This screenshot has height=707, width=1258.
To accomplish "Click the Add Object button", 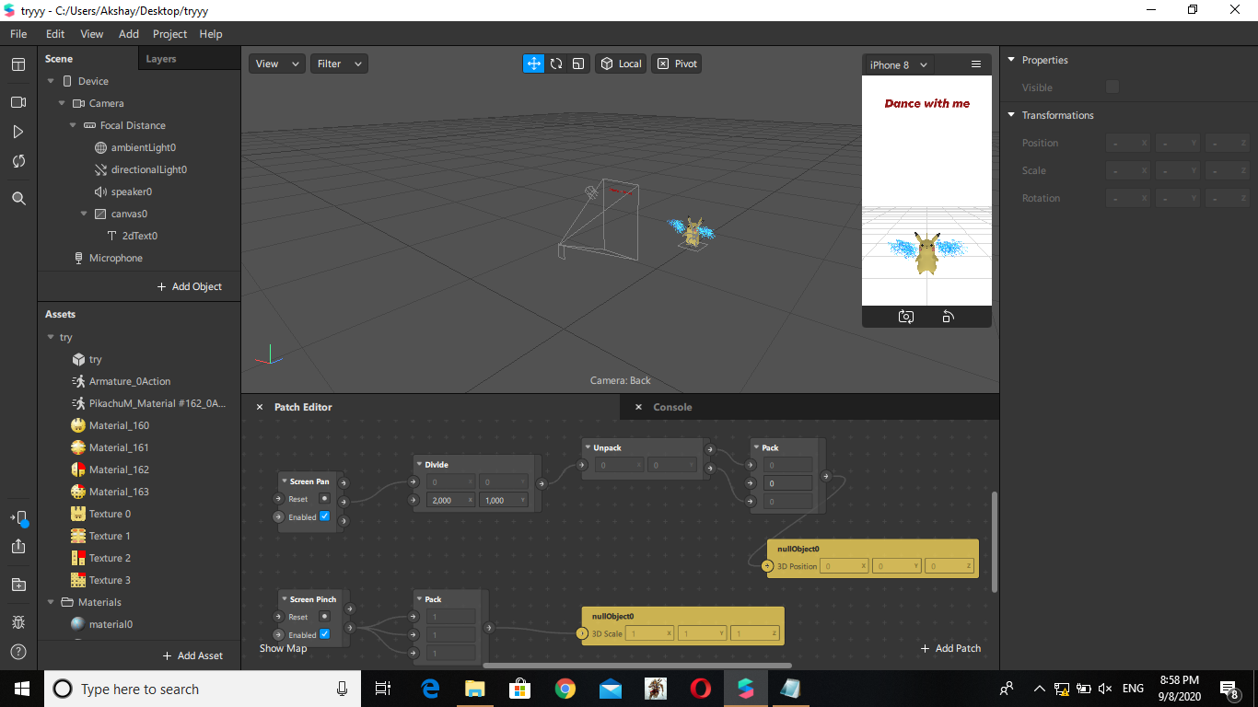I will point(189,286).
